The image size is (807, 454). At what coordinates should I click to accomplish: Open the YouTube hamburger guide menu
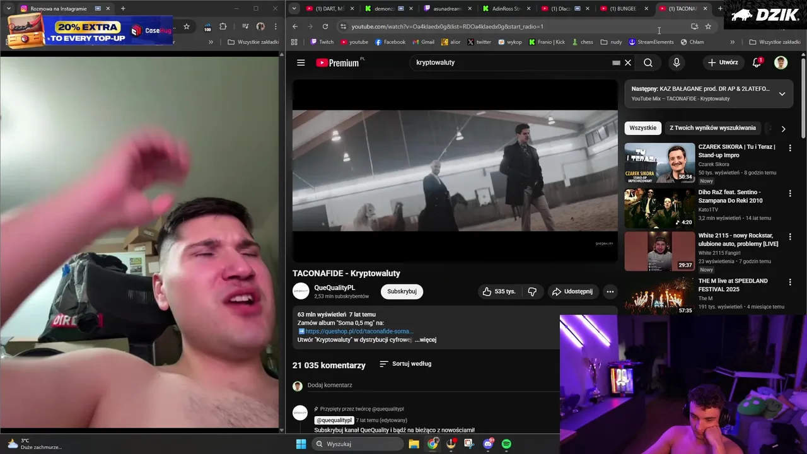coord(301,62)
